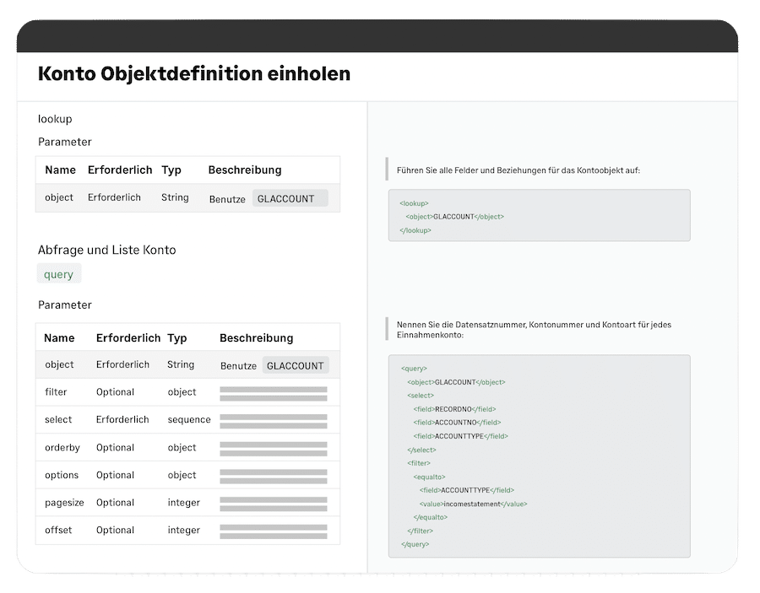Click 'Optional' in the filter row
This screenshot has height=593, width=760.
tap(115, 391)
